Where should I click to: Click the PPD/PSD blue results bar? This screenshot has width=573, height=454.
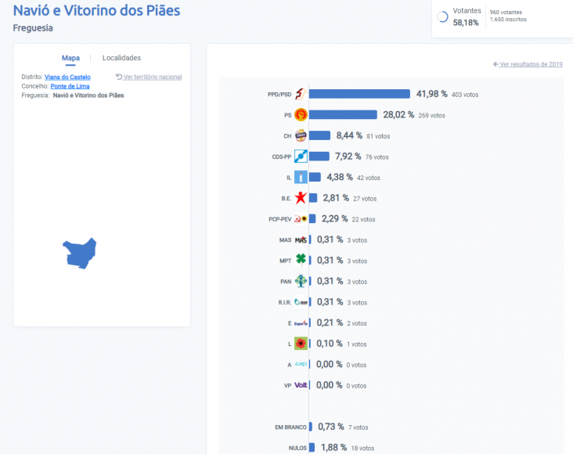pyautogui.click(x=359, y=94)
